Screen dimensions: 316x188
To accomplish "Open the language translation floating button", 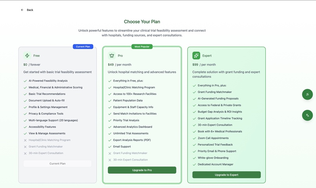I will click(307, 115).
